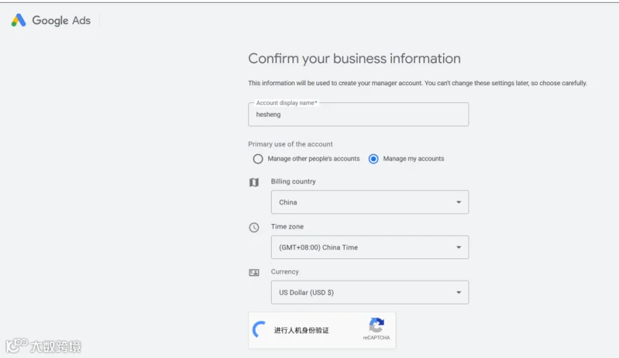Screen dimensions: 619x358
Task: Click the Manage other people's accounts label
Action: [x=314, y=159]
